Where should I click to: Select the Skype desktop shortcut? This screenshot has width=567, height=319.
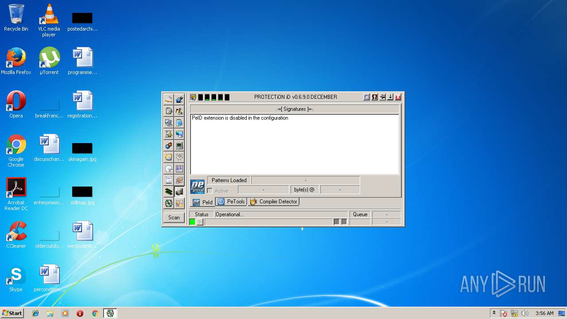coord(16,278)
